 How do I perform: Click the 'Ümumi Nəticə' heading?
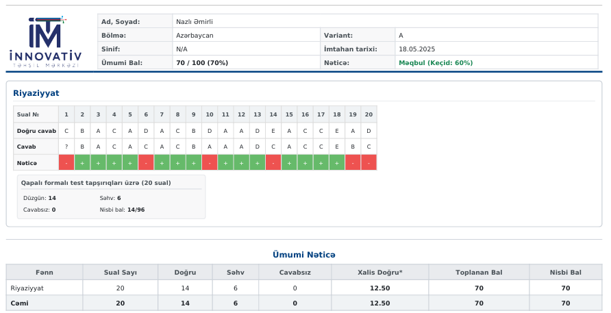point(304,255)
